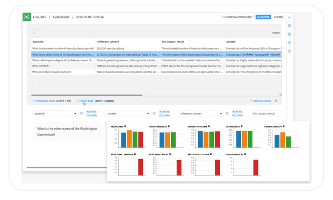
Task: Click trash icon beside reference_answer dropdown
Action: tap(227, 114)
